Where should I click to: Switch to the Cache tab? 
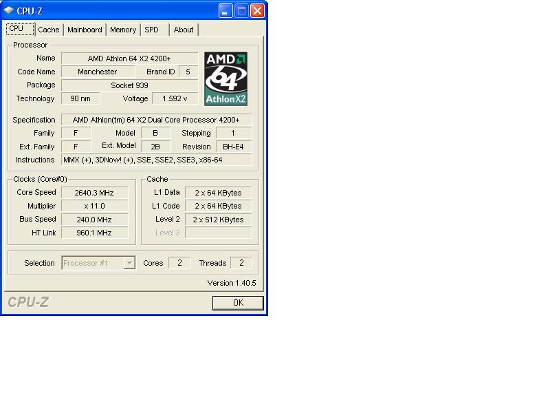[49, 30]
